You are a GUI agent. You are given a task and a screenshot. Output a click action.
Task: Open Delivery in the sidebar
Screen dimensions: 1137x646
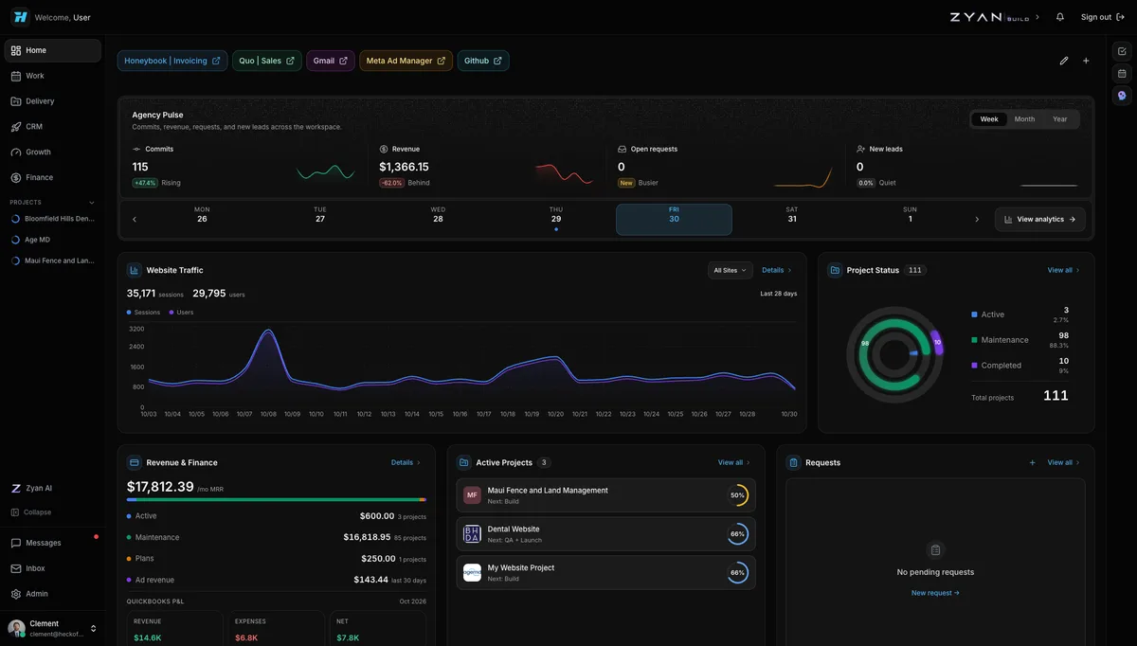click(x=53, y=101)
